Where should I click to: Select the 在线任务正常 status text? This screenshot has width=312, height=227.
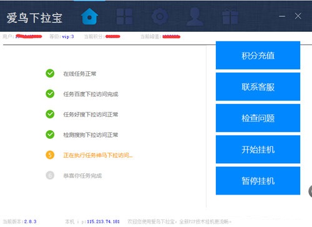click(80, 74)
